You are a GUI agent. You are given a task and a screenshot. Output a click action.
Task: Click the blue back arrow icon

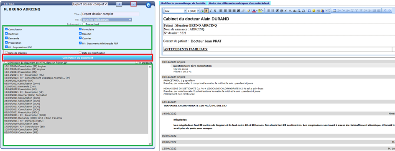149,5
